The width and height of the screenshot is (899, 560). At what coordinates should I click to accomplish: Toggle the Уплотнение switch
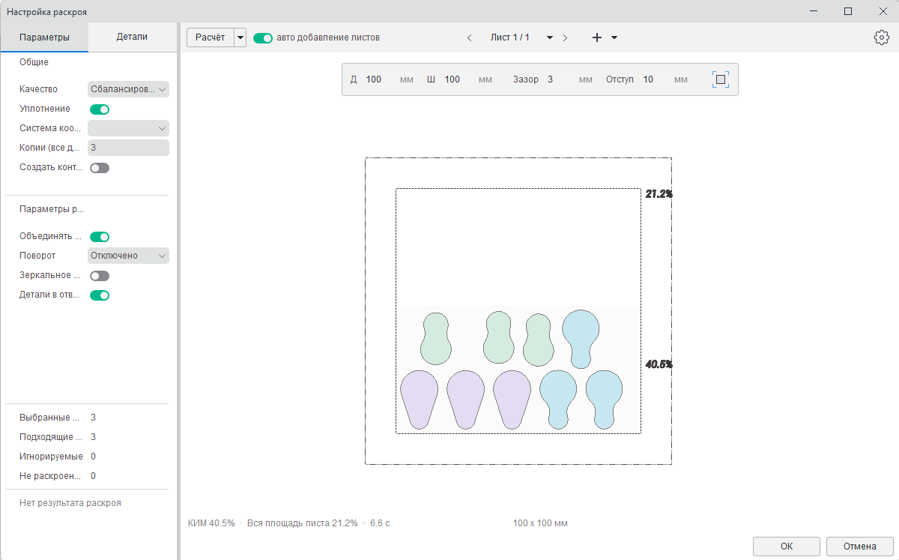coord(100,109)
